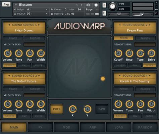Image resolution: width=159 pixels, height=134 pixels.
Task: Open I Hear Drones sound selector
Action: pos(24,31)
